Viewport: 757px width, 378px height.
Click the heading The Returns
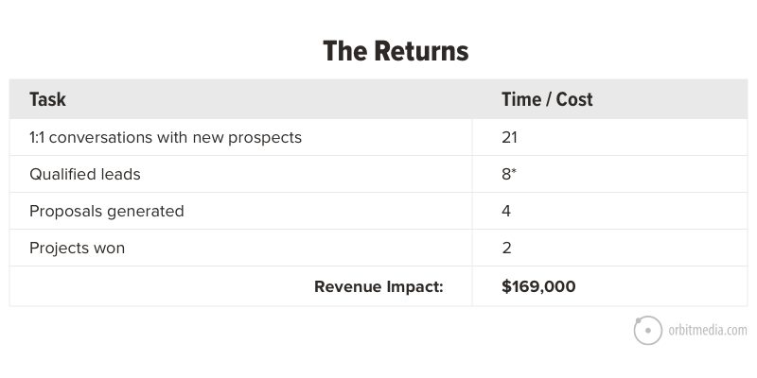(396, 51)
